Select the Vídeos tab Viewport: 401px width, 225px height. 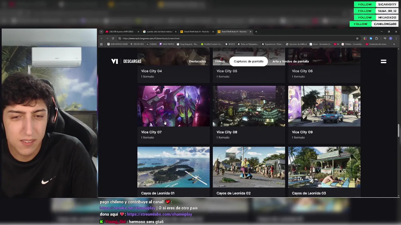(x=220, y=61)
